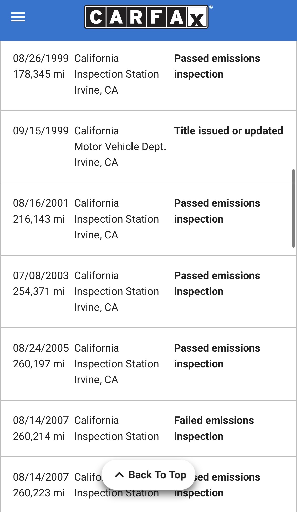The height and width of the screenshot is (512, 297).
Task: Select the 09/15/1999 title record date
Action: tap(41, 131)
